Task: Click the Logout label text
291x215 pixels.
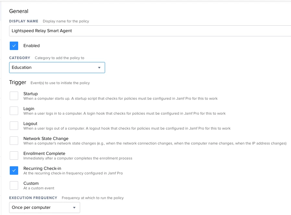Action: coord(30,123)
